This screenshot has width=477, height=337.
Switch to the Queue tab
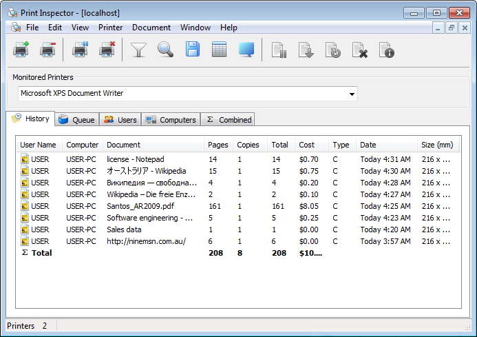click(x=77, y=120)
